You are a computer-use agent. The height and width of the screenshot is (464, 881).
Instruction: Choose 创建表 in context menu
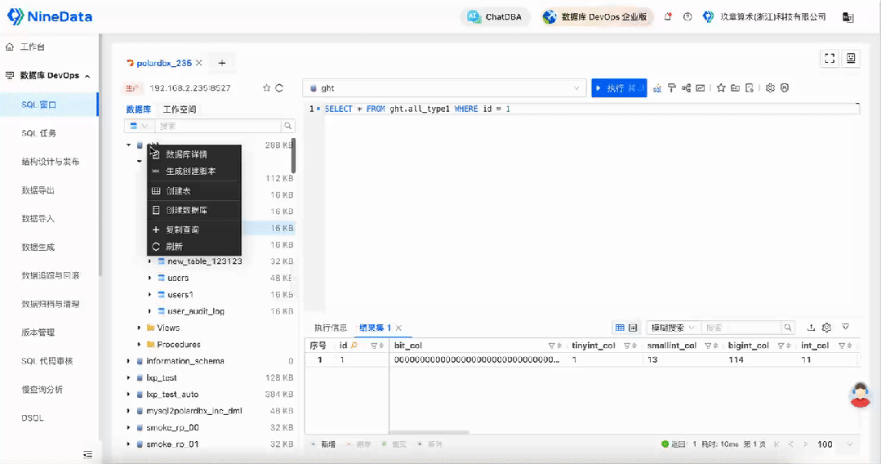click(194, 190)
